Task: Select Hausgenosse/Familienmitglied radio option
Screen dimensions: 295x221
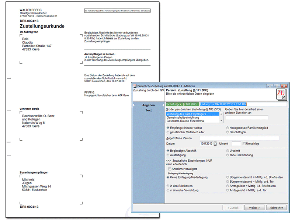Action: click(x=227, y=128)
